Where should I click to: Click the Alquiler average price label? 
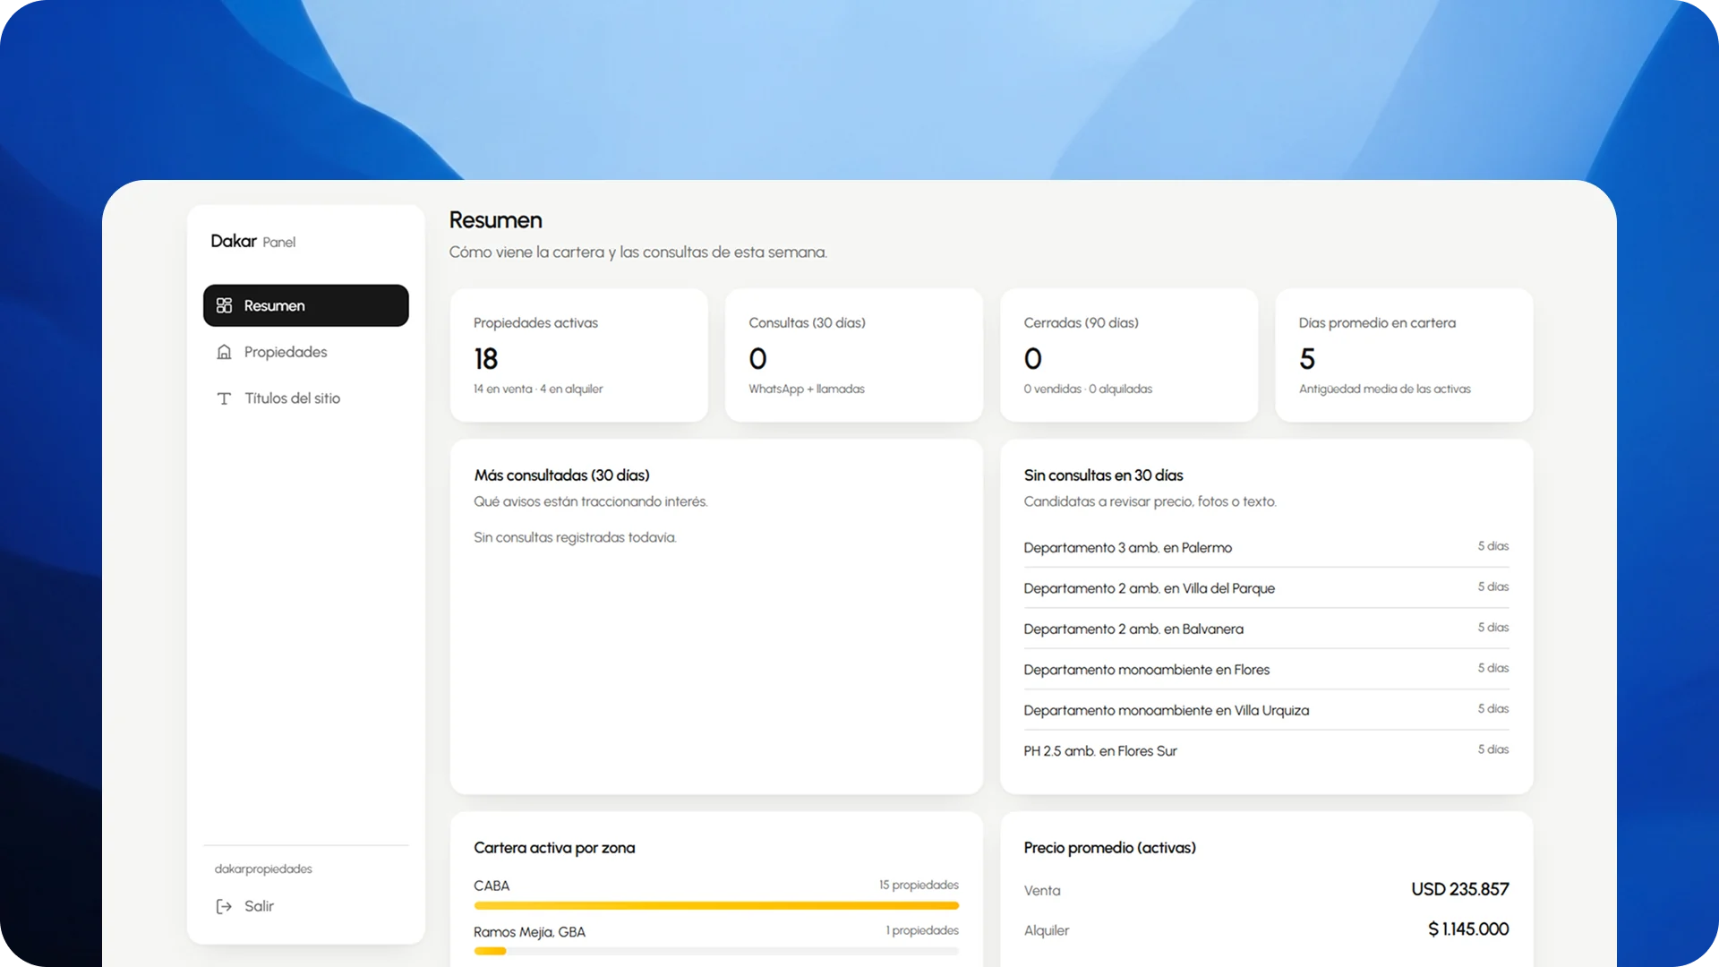[1047, 930]
